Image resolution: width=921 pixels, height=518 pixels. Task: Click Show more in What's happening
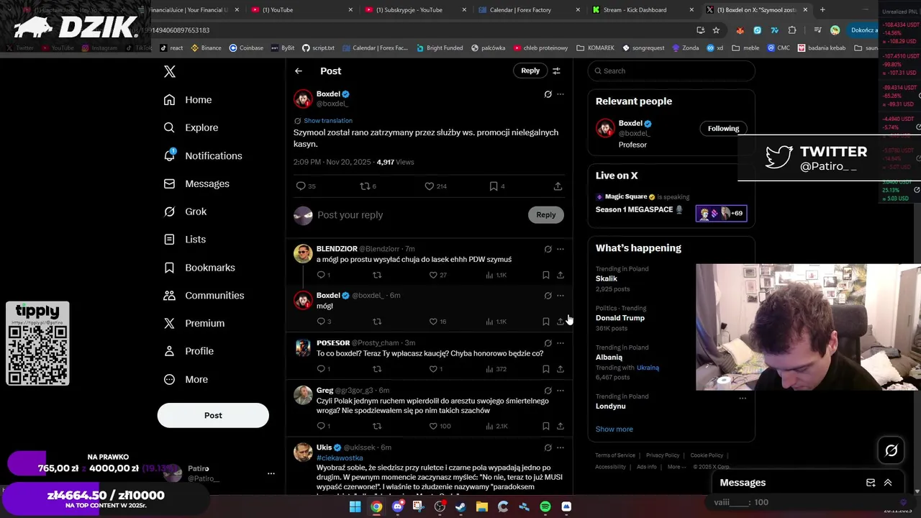(614, 430)
